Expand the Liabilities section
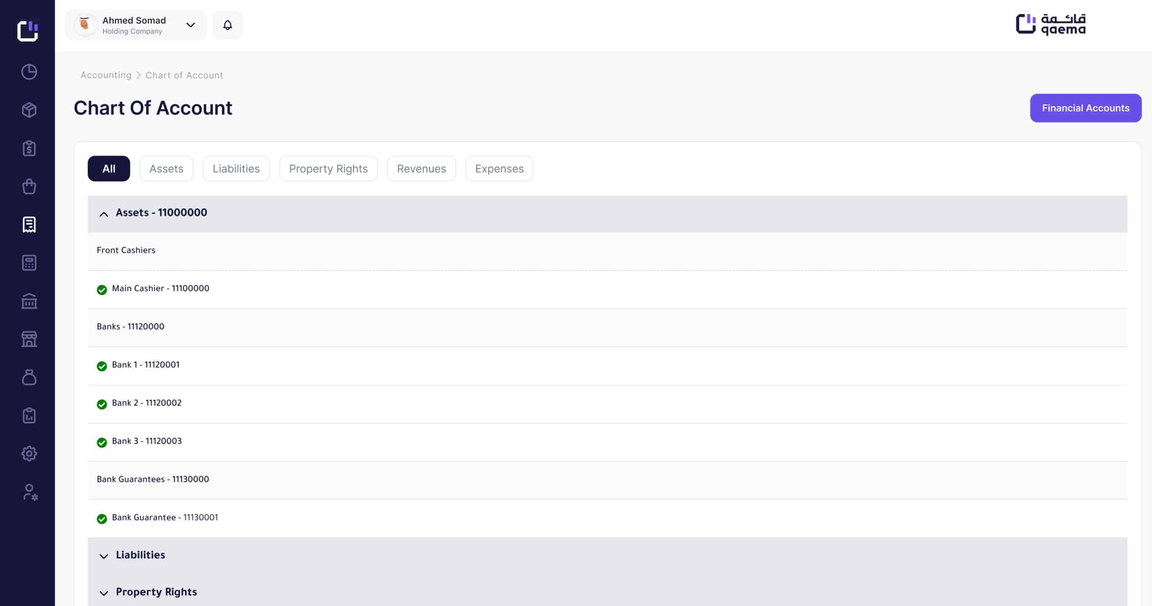 103,556
